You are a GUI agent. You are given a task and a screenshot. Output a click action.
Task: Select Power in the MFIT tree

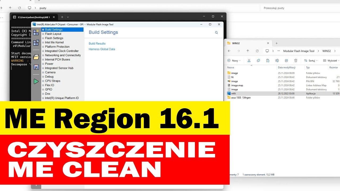49,64
